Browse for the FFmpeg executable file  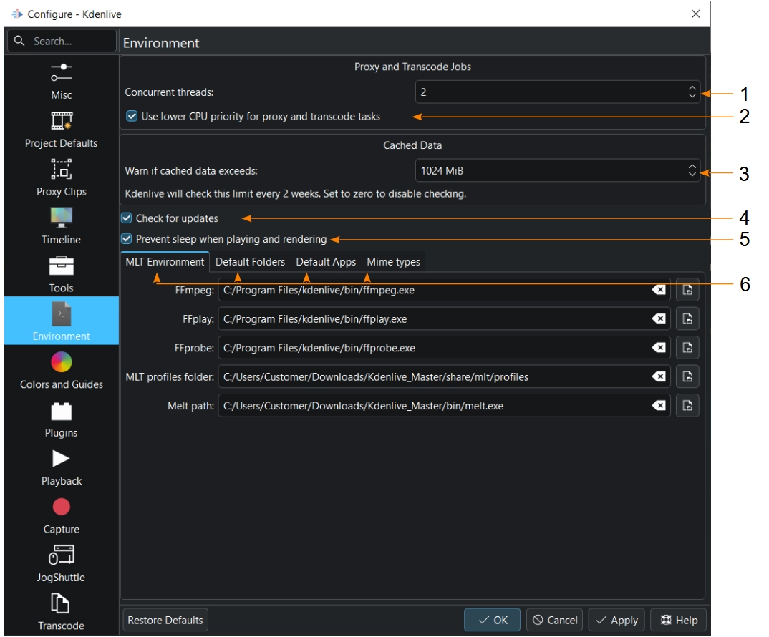coord(687,290)
